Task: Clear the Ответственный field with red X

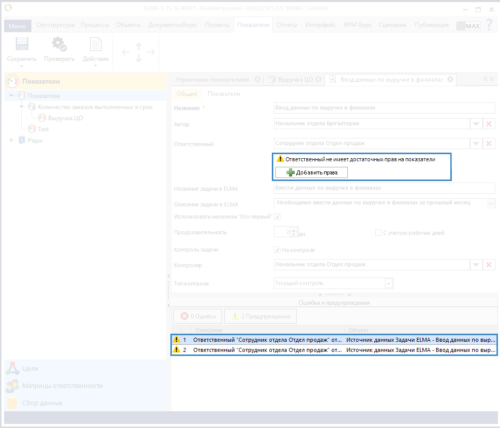Action: (489, 144)
